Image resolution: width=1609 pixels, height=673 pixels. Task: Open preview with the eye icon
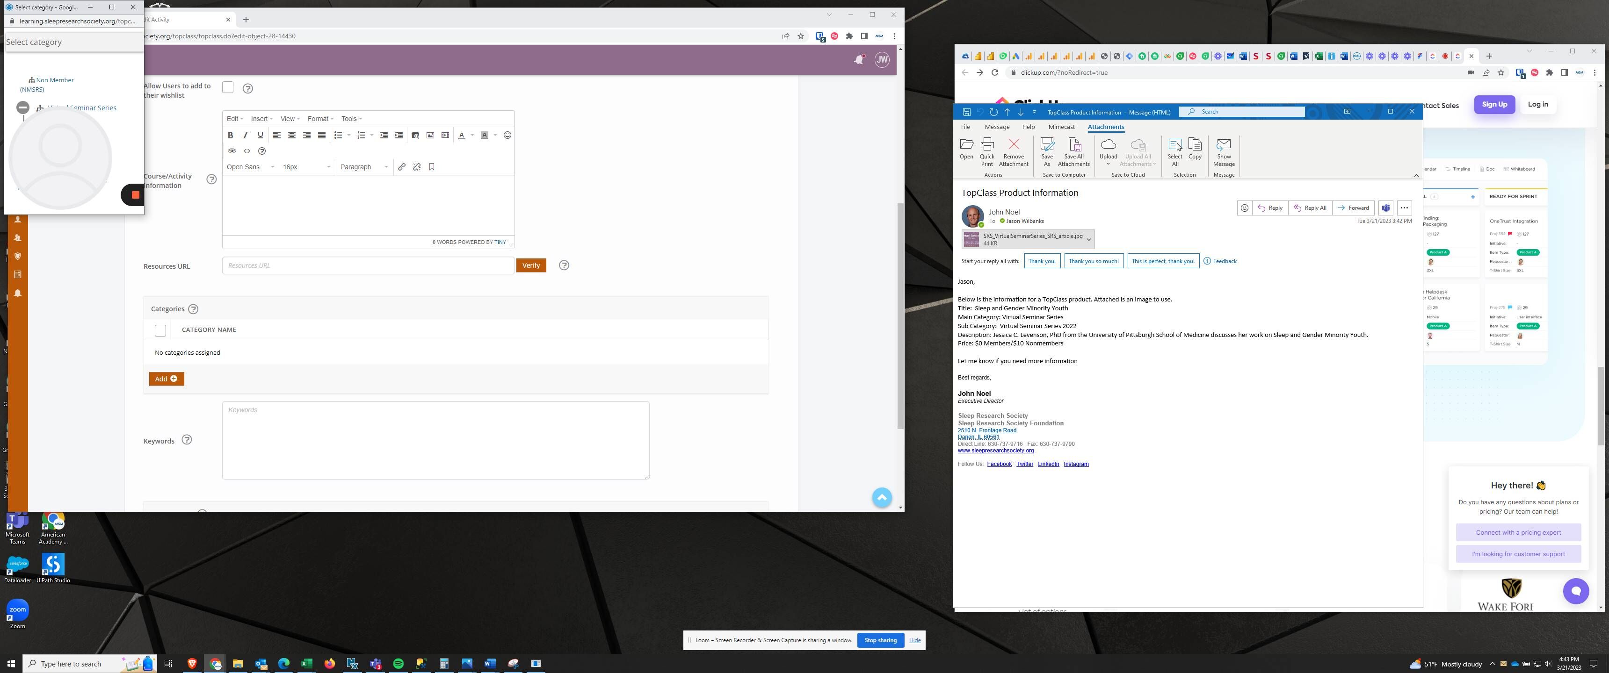[232, 151]
